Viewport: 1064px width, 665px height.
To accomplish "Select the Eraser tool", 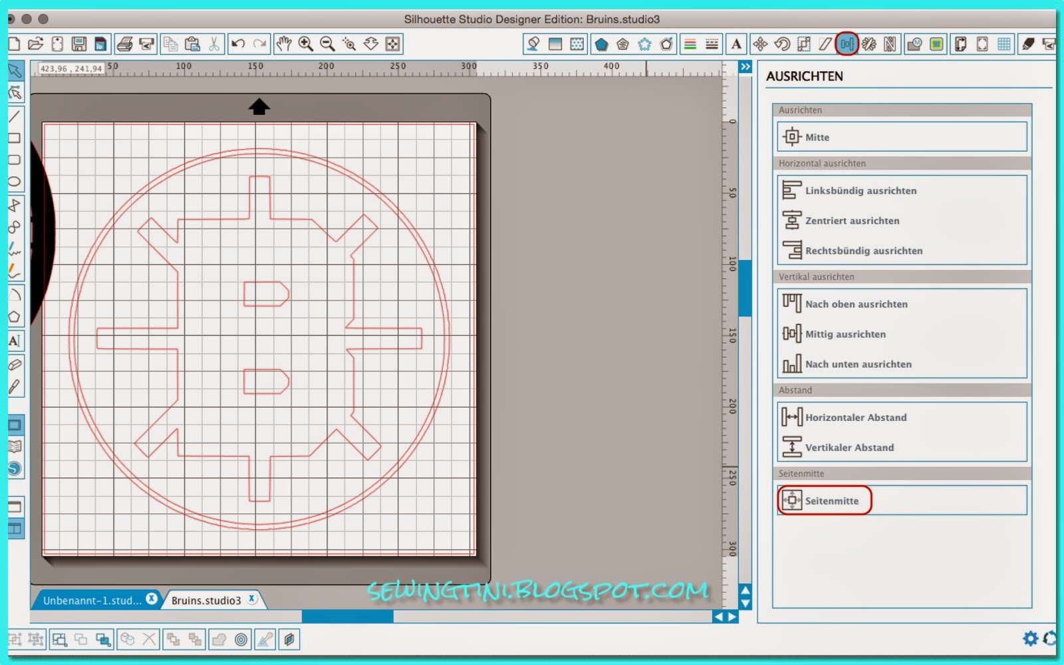I will (15, 364).
